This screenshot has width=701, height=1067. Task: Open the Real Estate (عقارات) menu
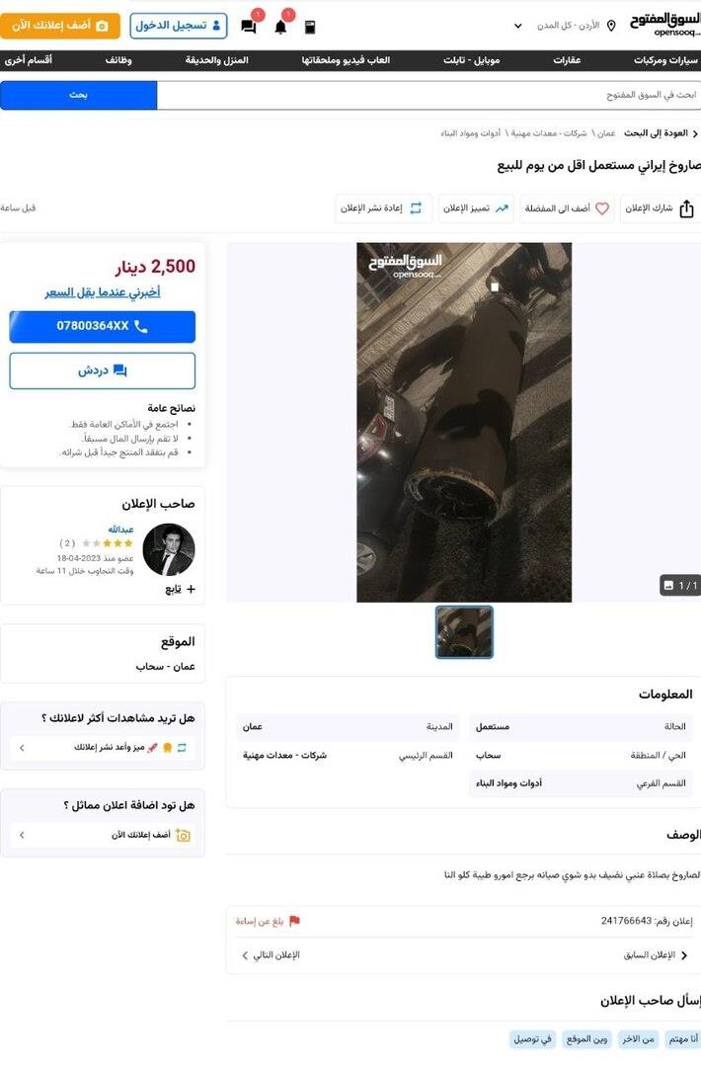(x=567, y=60)
